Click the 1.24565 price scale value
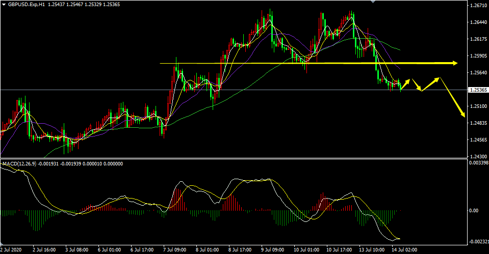 [x=479, y=140]
